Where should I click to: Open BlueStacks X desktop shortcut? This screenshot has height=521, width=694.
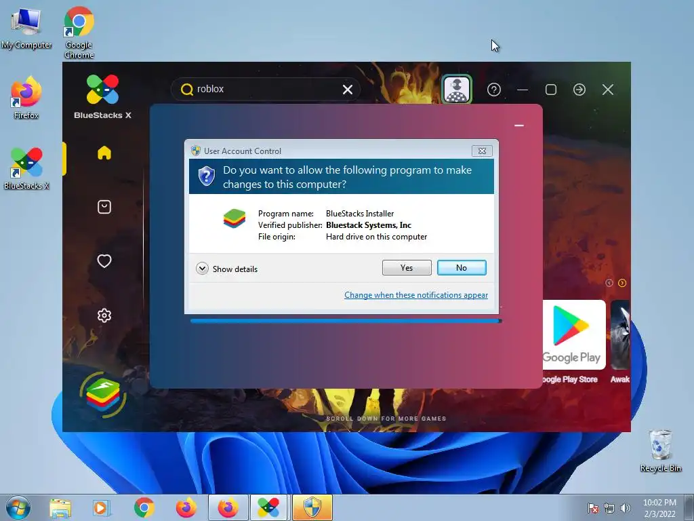point(26,169)
